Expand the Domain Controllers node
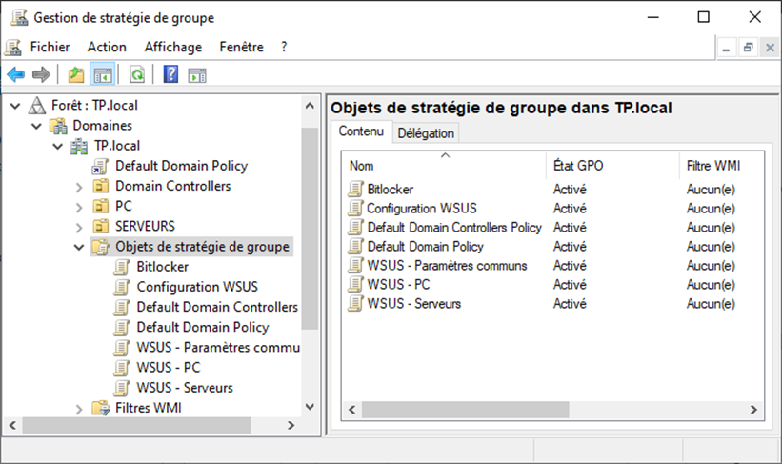Screen dimensions: 782x464 79,187
